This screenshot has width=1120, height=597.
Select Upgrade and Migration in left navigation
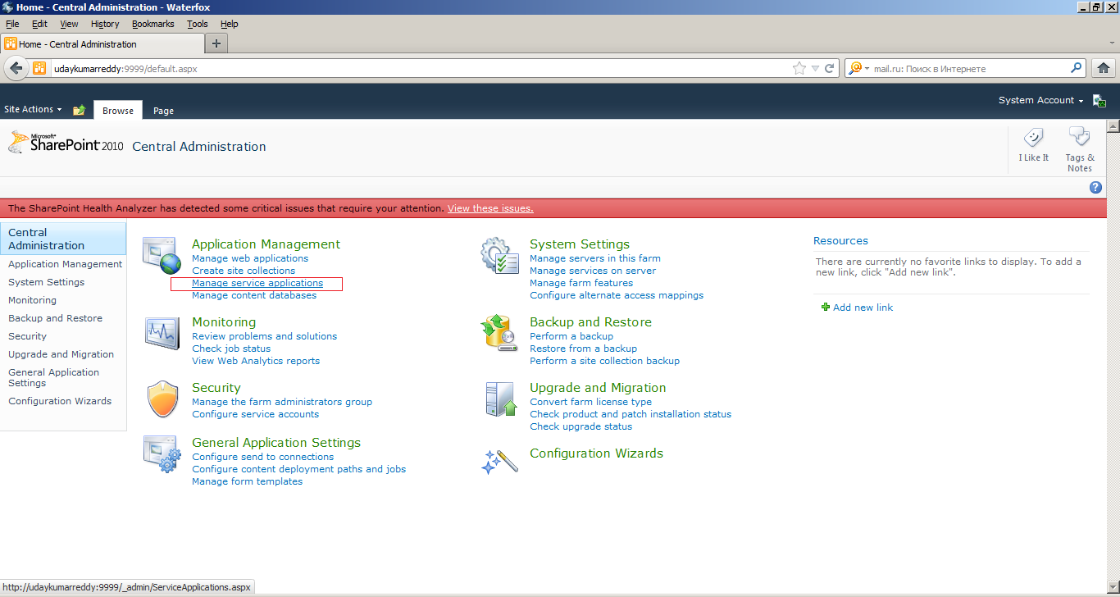point(61,354)
